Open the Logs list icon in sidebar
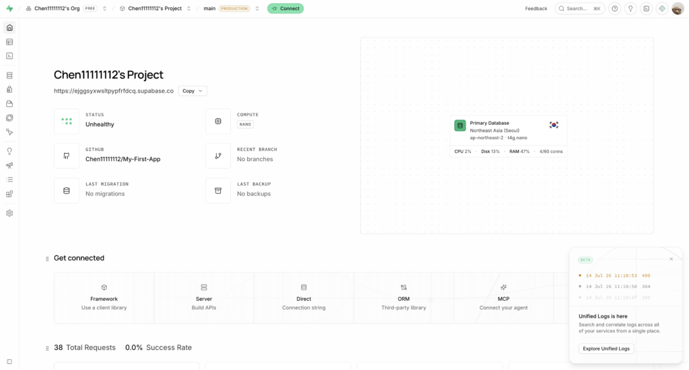 click(9, 180)
